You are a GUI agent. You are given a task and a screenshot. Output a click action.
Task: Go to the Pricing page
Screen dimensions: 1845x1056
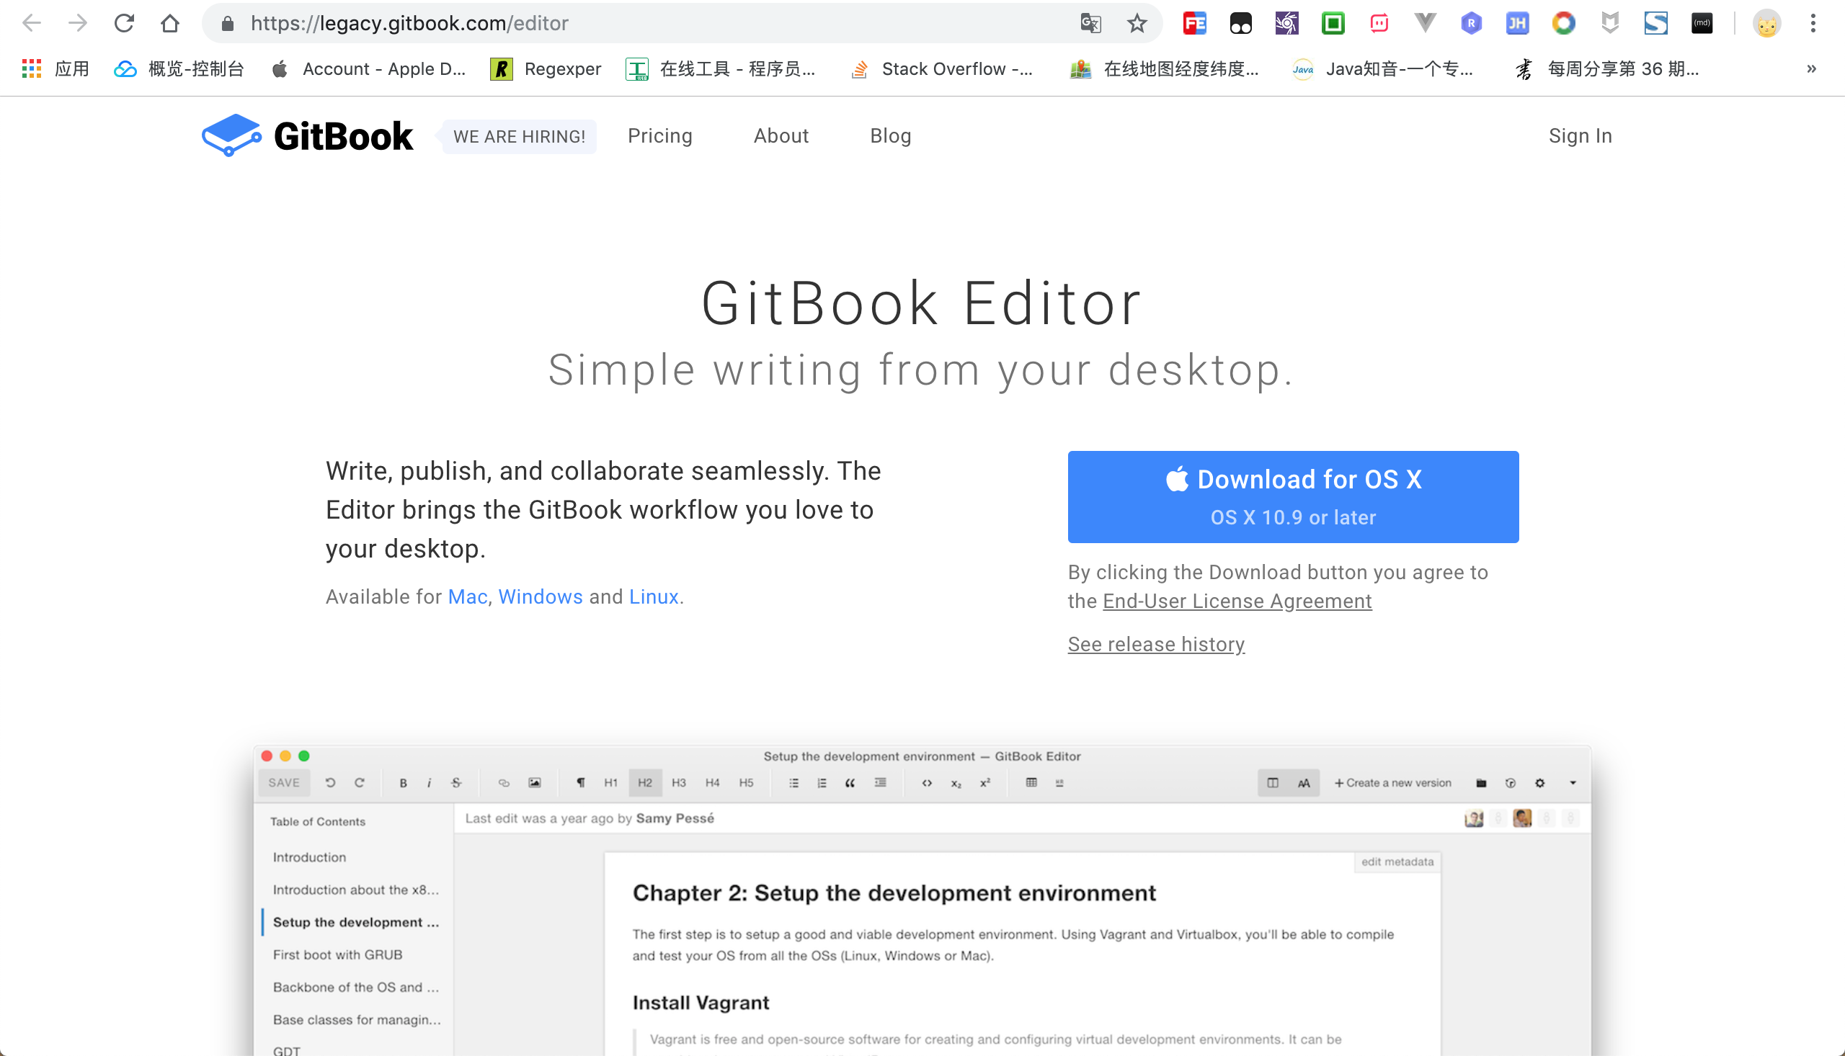pos(659,135)
